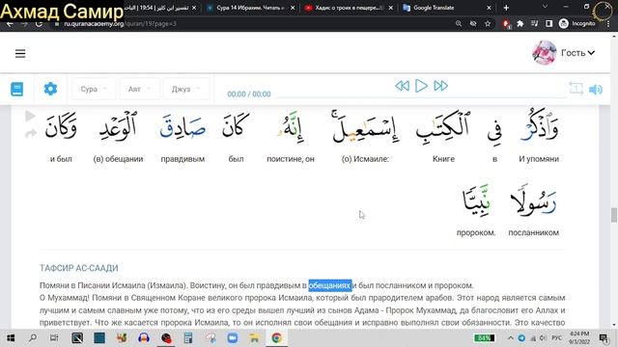Click the Arabic word above '(о) Исмаиле:'
Image resolution: width=618 pixels, height=347 pixels.
coord(365,126)
